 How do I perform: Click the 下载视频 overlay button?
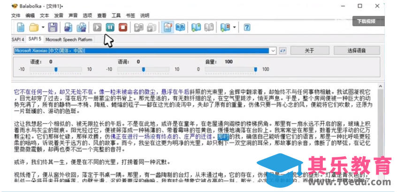pos(368,21)
